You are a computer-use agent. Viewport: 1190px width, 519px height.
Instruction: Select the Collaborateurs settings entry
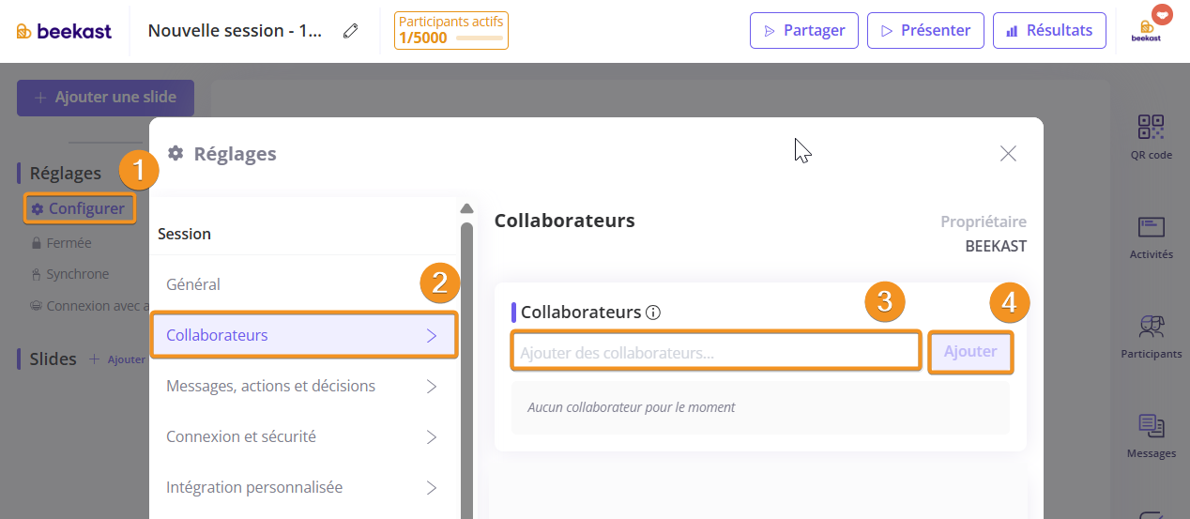point(302,335)
